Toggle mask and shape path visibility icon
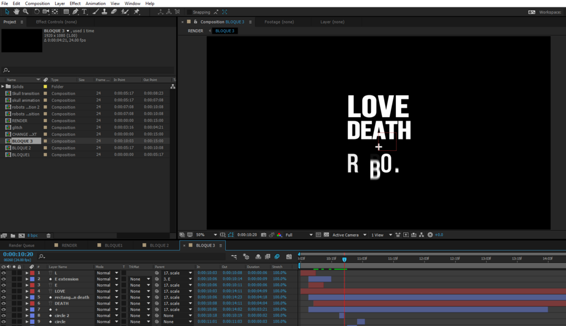The height and width of the screenshot is (326, 566). [x=231, y=235]
